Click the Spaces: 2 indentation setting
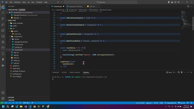Screen dimensions: 194x109 click(149, 103)
